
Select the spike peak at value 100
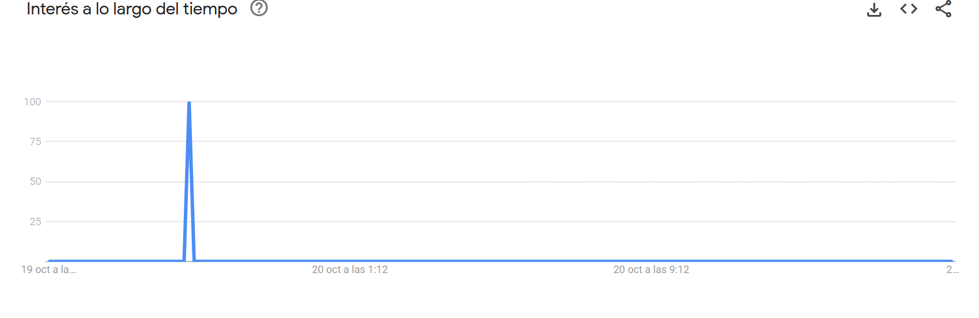[189, 103]
